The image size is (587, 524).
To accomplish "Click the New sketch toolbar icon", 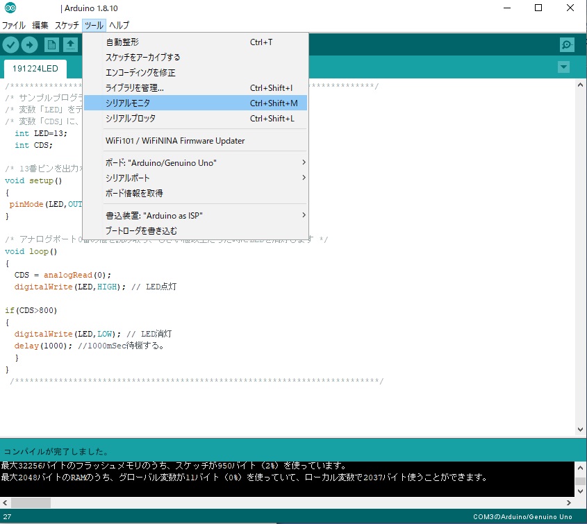I will coord(51,45).
